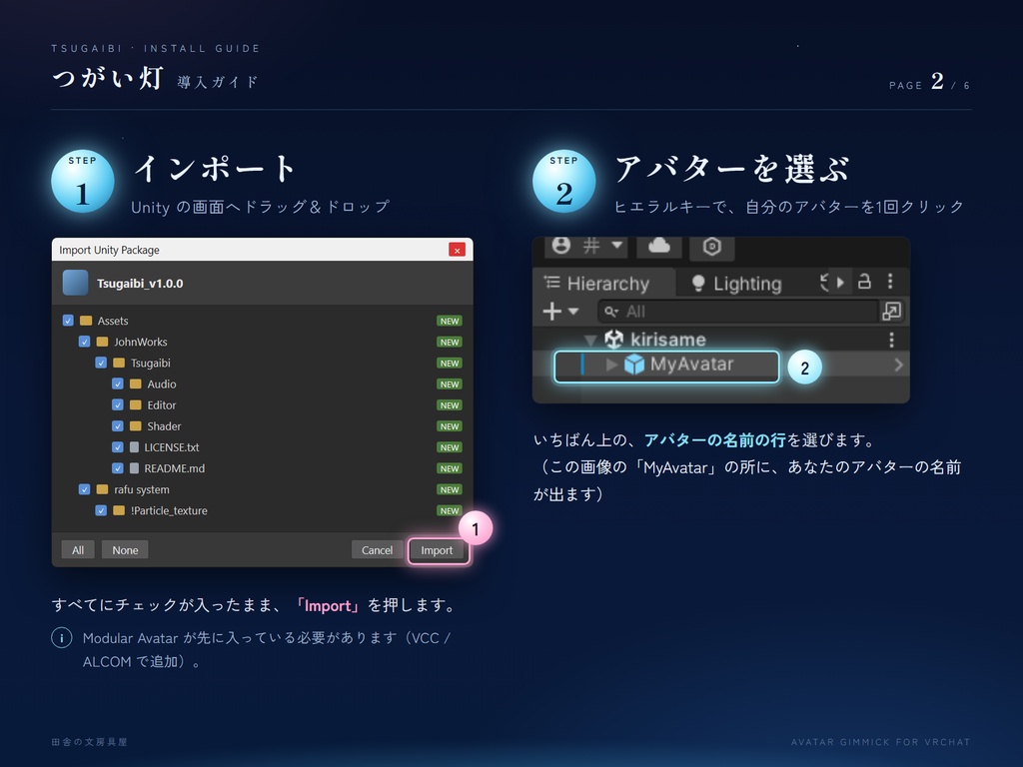
Task: Click the Editor folder icon
Action: (x=136, y=404)
